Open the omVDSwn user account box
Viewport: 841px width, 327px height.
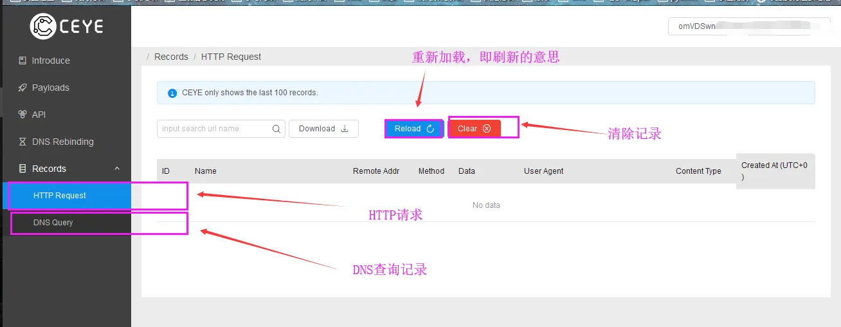pos(749,26)
